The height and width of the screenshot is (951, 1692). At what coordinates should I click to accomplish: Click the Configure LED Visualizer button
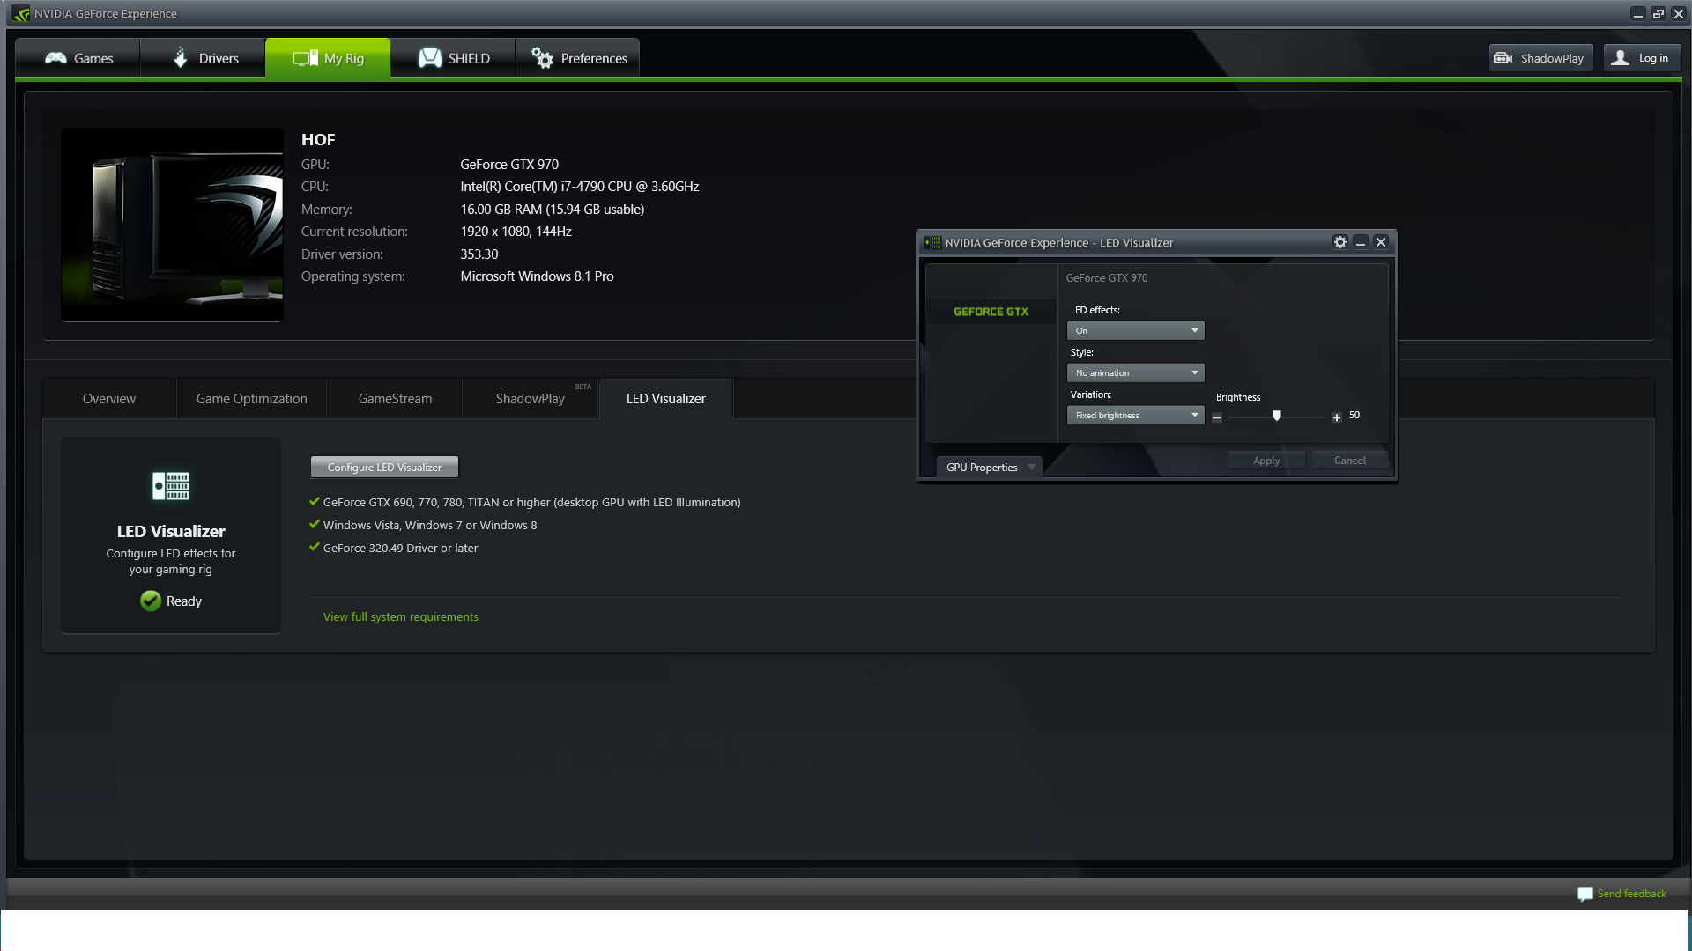[384, 468]
